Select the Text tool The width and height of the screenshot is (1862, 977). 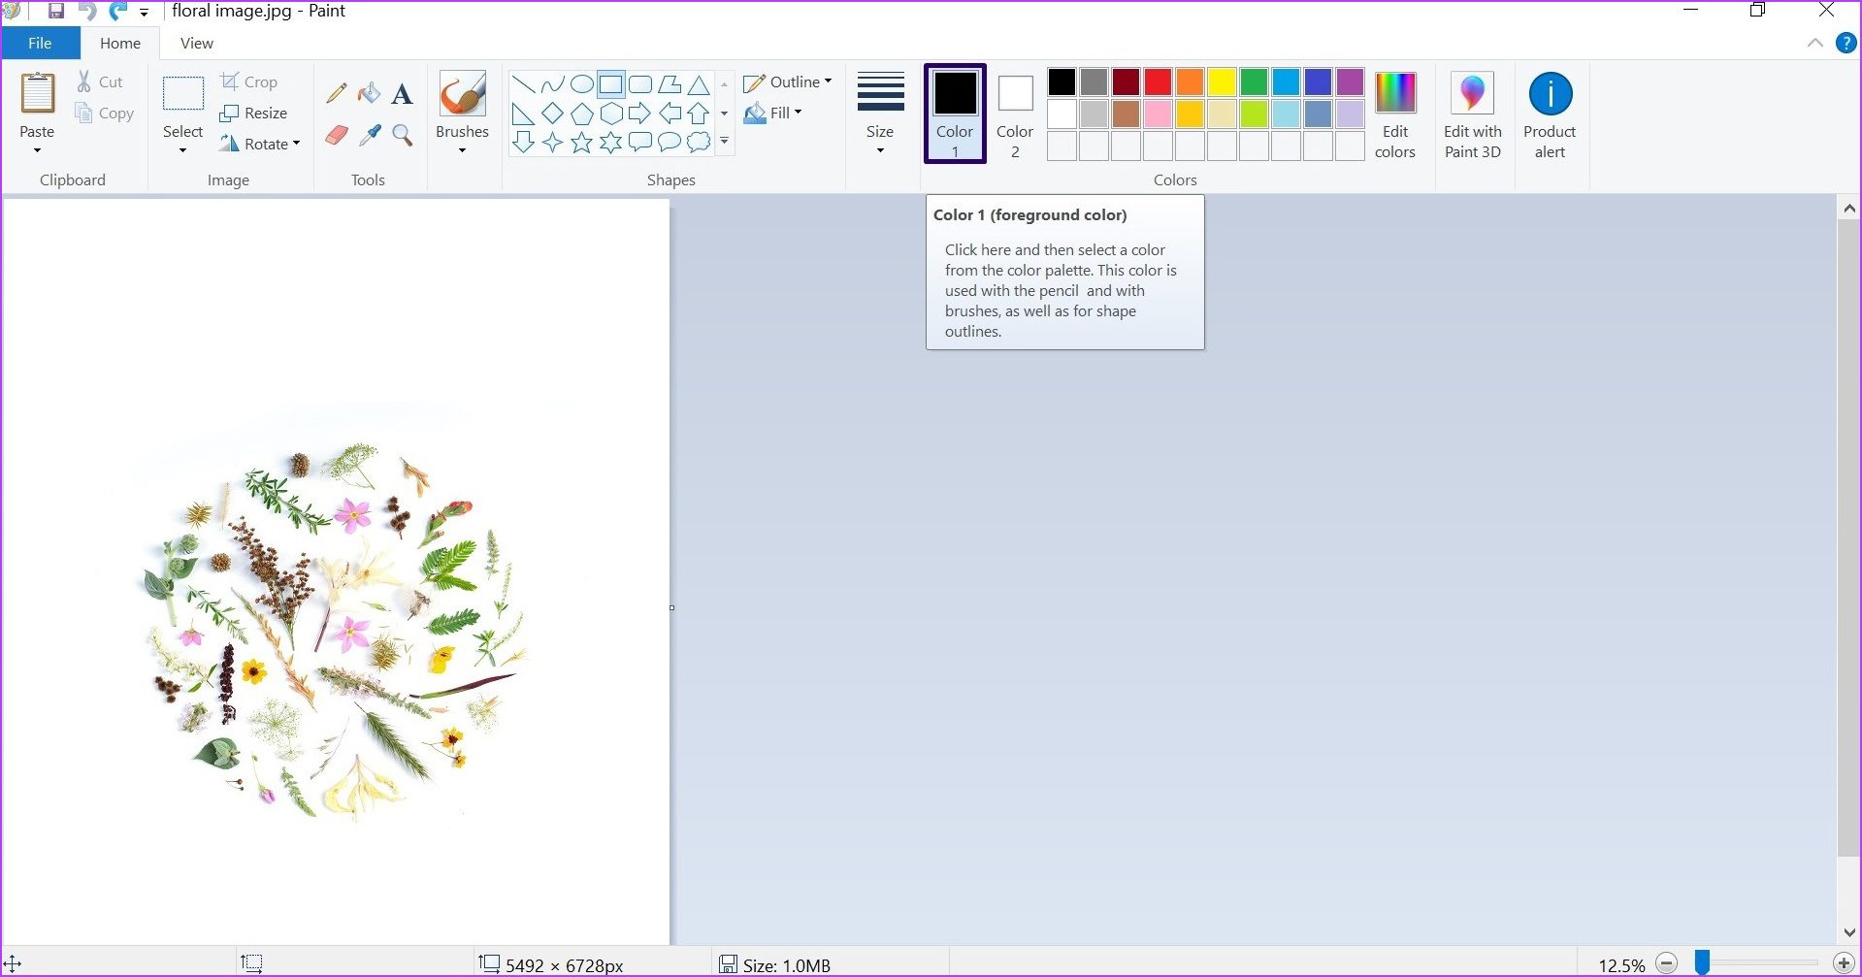[402, 93]
